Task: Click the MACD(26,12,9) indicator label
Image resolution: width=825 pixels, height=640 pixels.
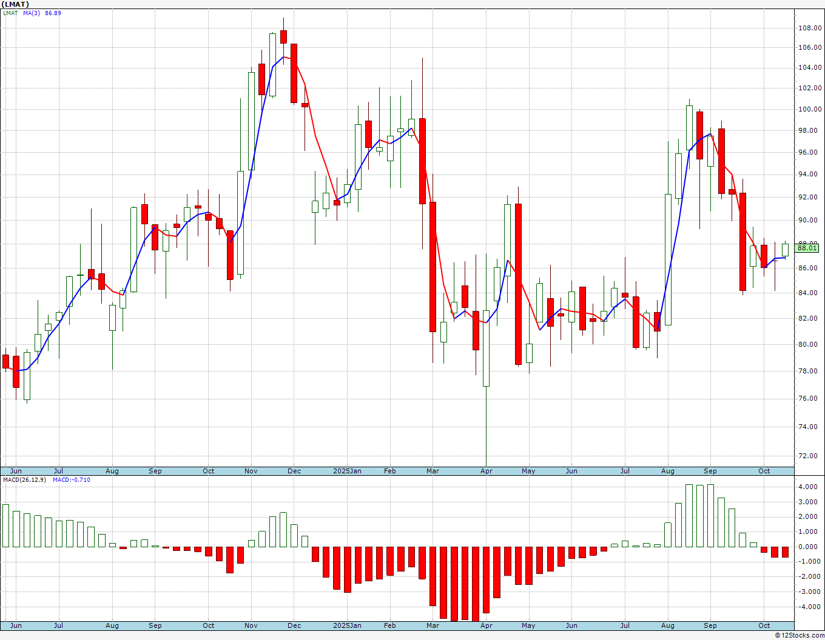Action: click(x=24, y=480)
